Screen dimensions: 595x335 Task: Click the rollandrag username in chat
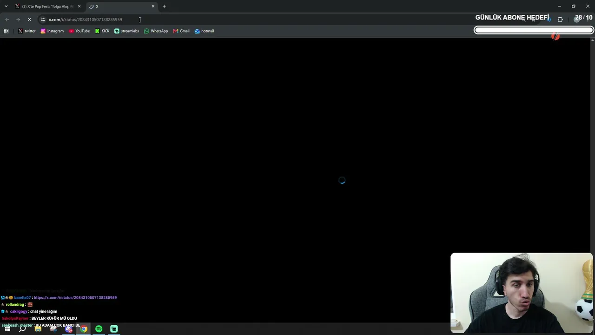(x=15, y=305)
